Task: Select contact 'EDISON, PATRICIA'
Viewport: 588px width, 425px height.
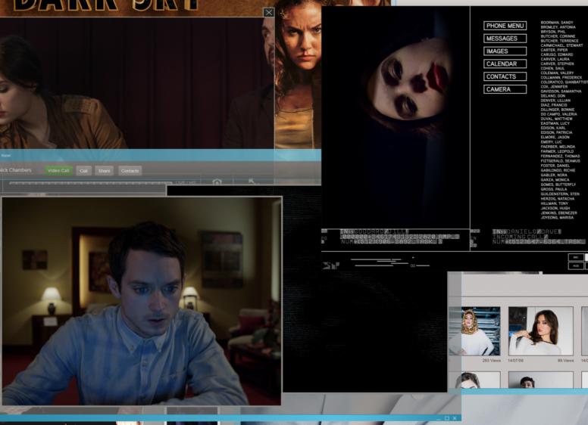Action: (556, 132)
